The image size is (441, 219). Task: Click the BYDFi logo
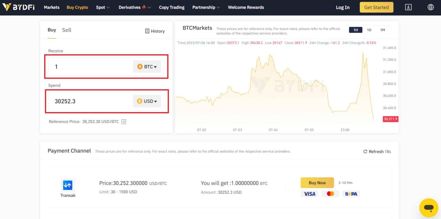point(19,7)
